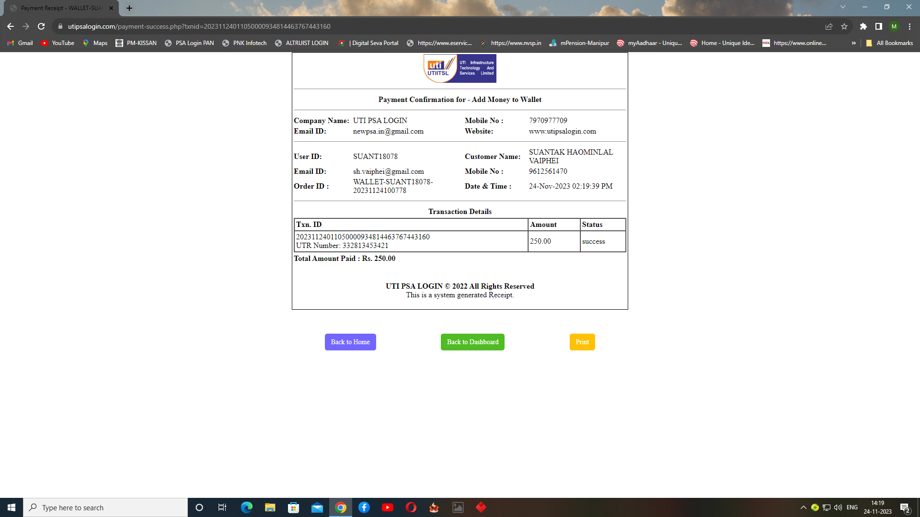Open the Chrome extensions puzzle icon
Screen dimensions: 920x517
(863, 26)
